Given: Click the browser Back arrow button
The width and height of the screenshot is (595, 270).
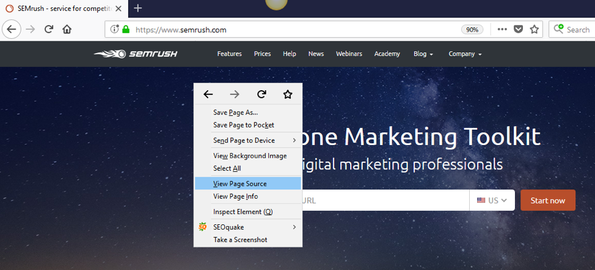Looking at the screenshot, I should tap(12, 29).
